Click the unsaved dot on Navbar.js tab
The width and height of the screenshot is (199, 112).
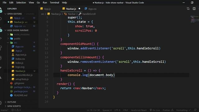79,9
